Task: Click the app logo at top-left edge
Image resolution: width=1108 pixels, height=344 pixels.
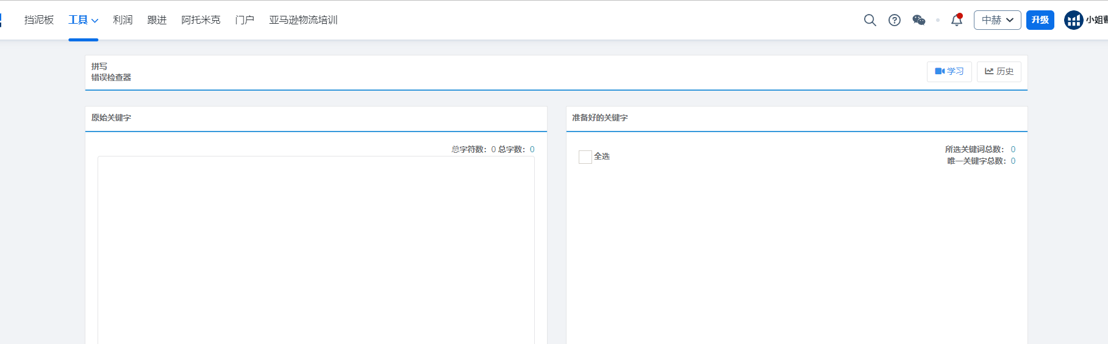Action: [x=1, y=20]
